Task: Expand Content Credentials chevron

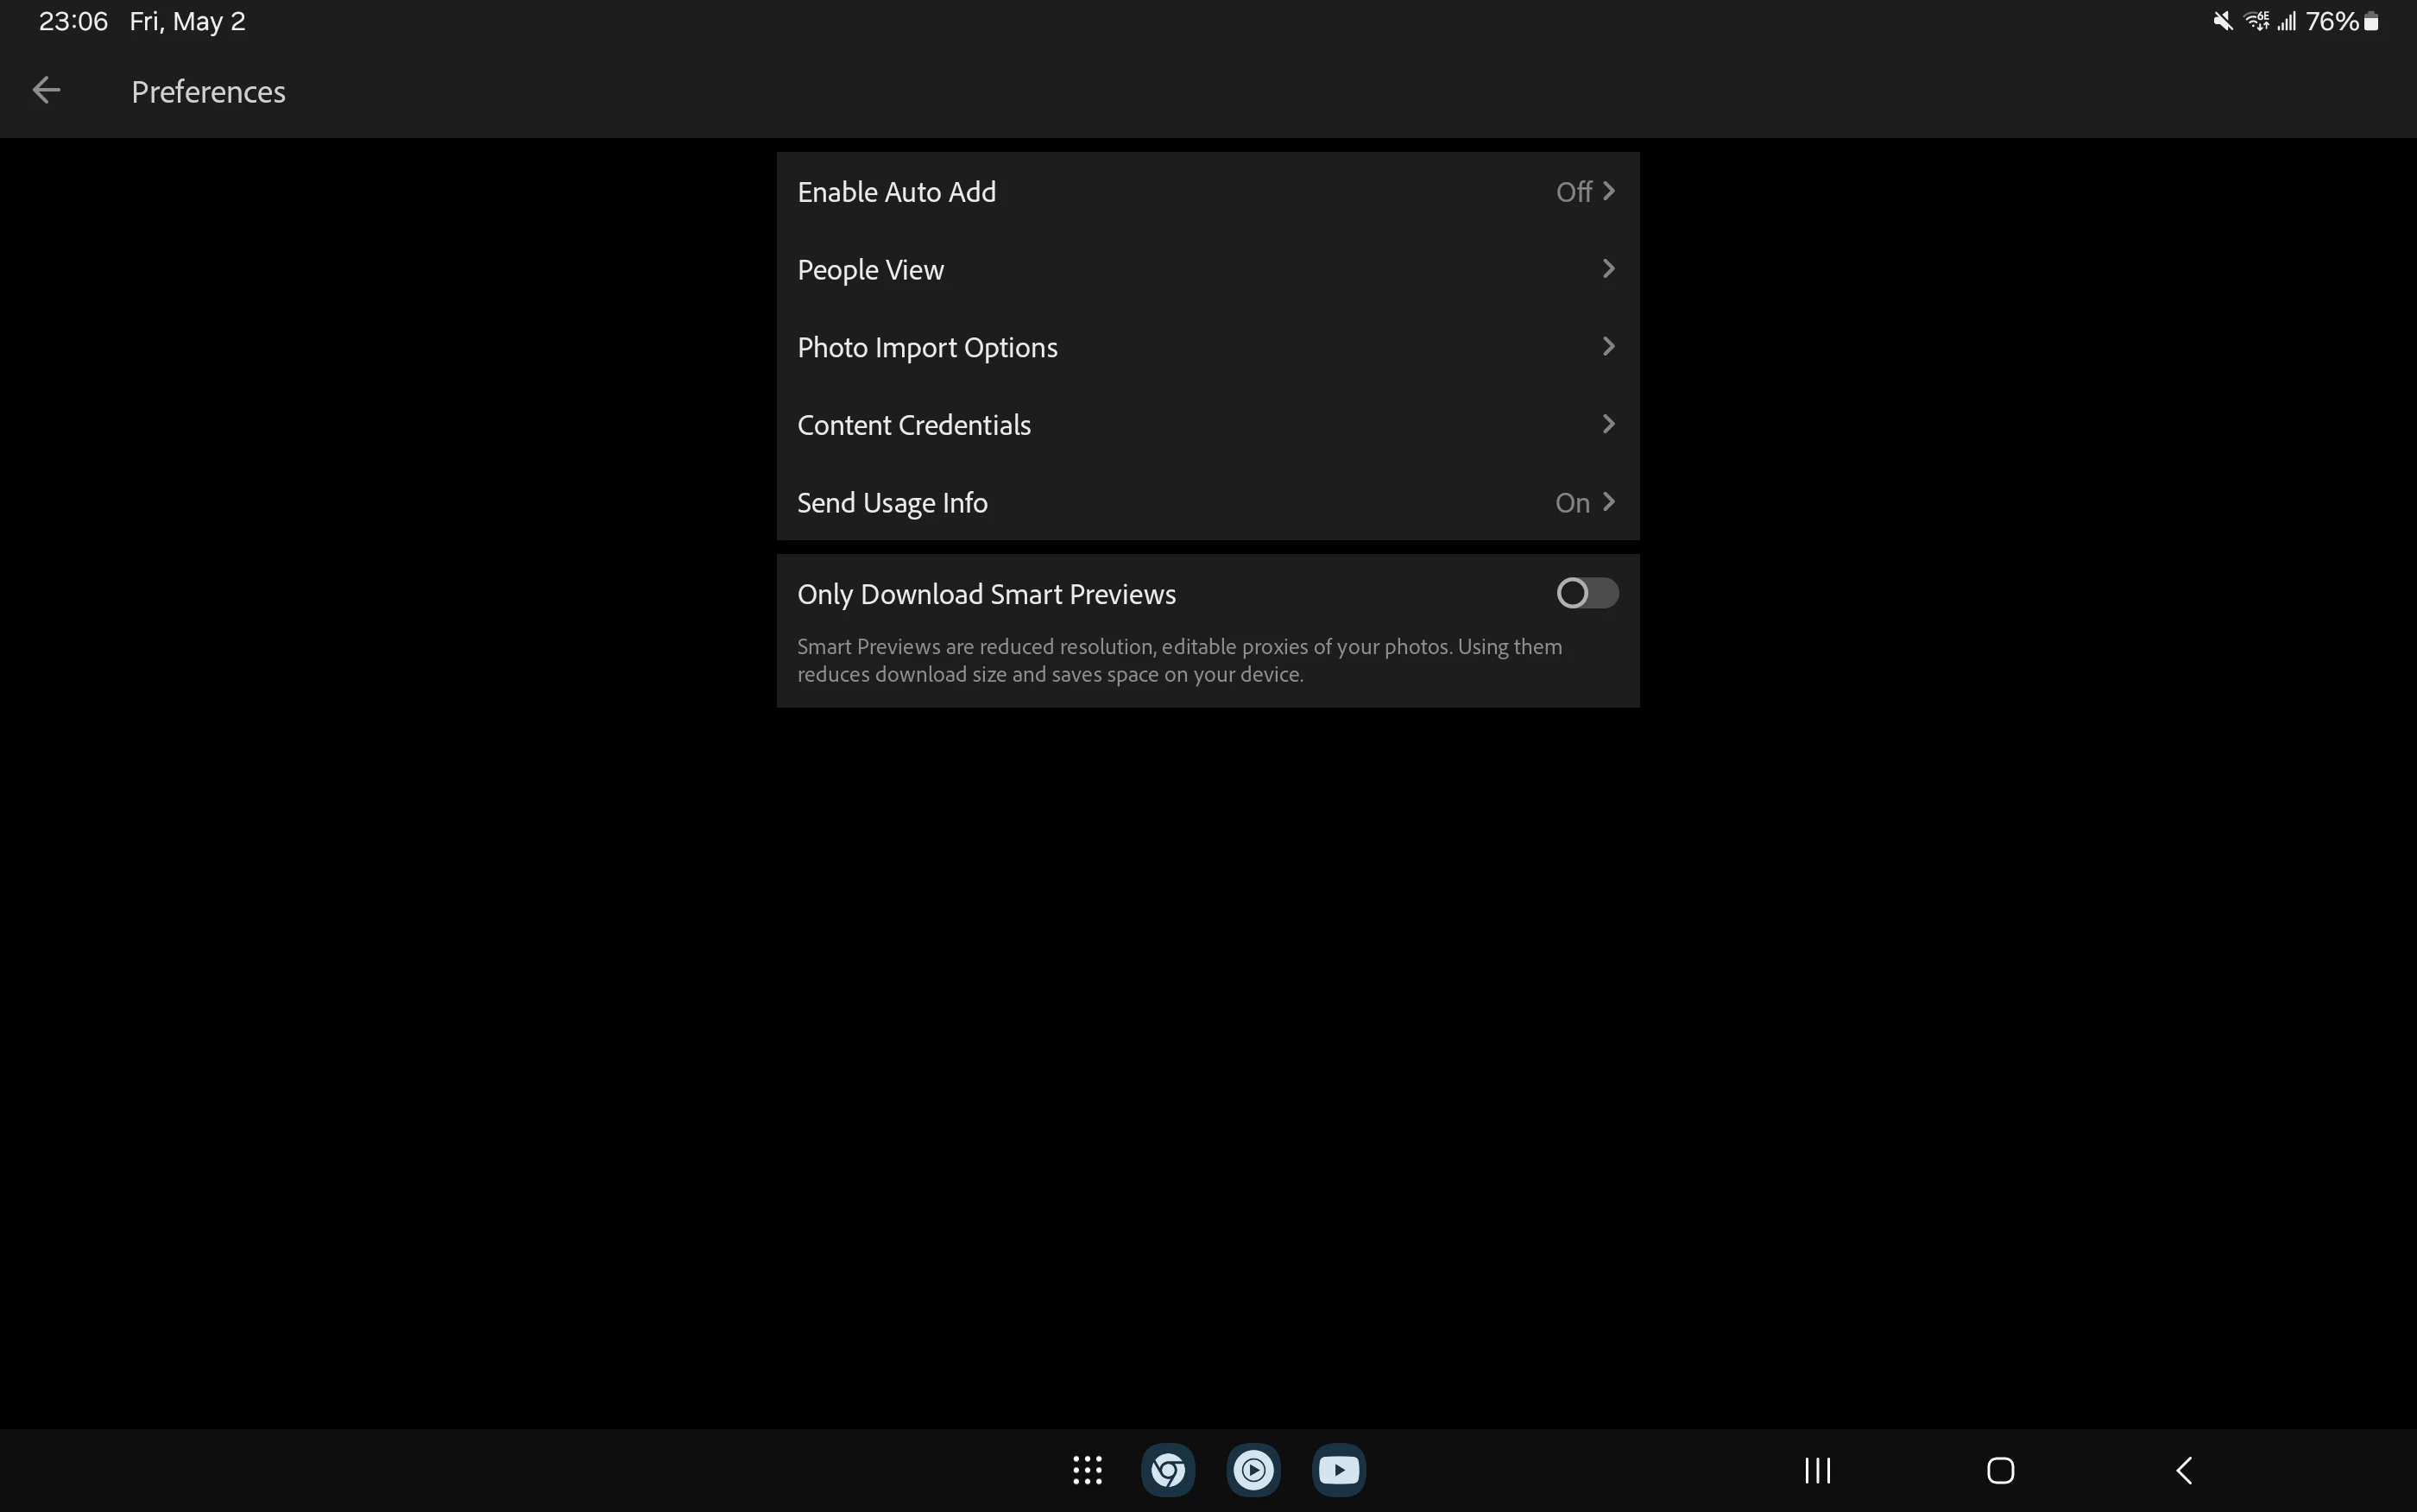Action: [1608, 424]
